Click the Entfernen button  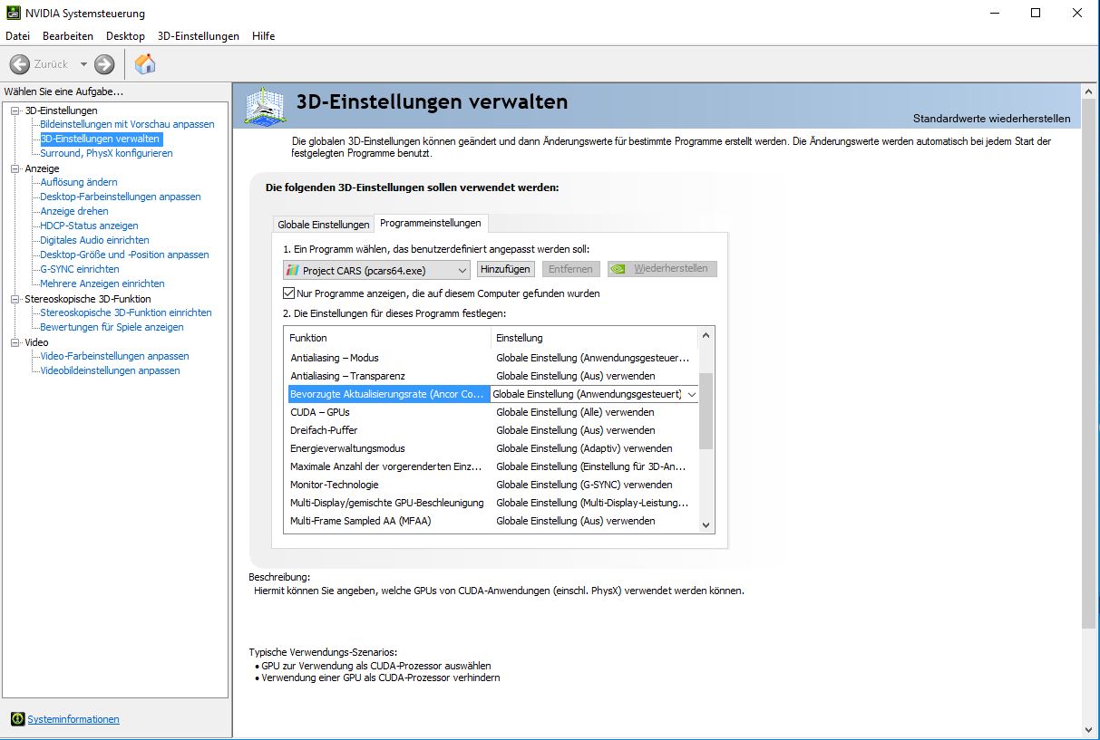(570, 269)
